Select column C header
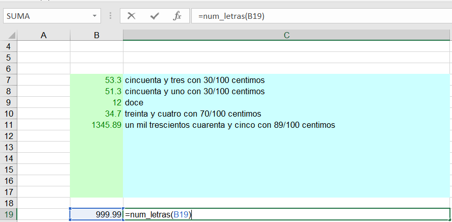 [x=287, y=35]
